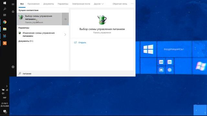Click the battery icon of best match
The image size is (207, 116).
[21, 17]
